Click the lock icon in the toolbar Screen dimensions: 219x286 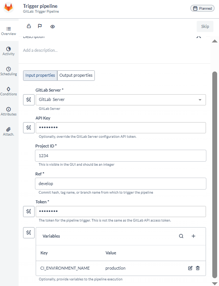coord(29,26)
